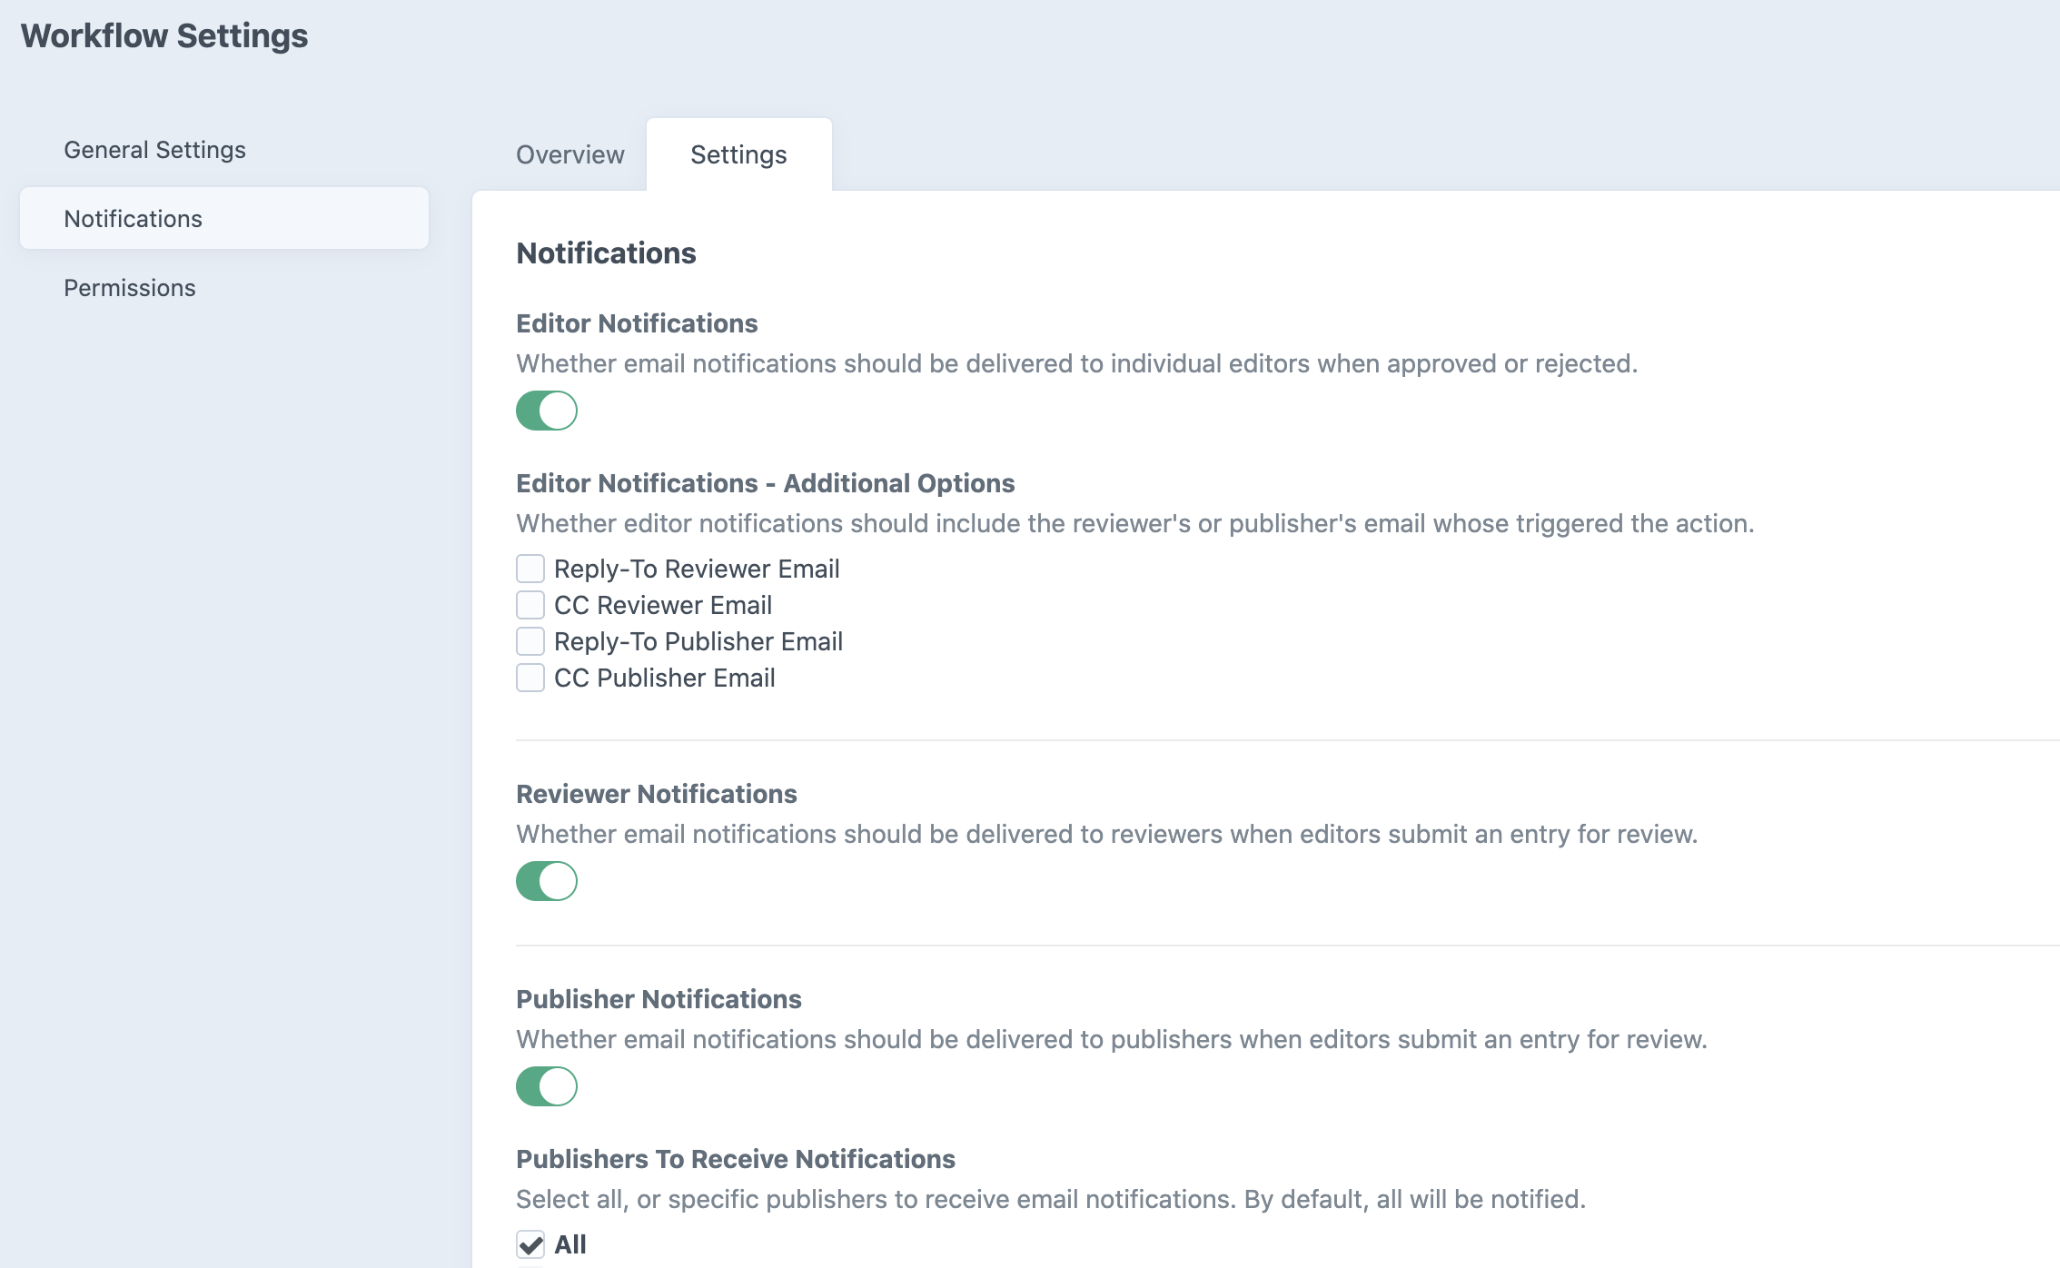Click the Workflow Settings heading

pos(164,36)
